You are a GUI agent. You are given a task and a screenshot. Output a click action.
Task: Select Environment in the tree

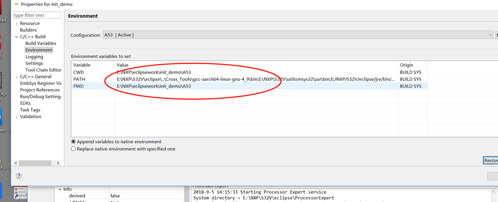39,50
